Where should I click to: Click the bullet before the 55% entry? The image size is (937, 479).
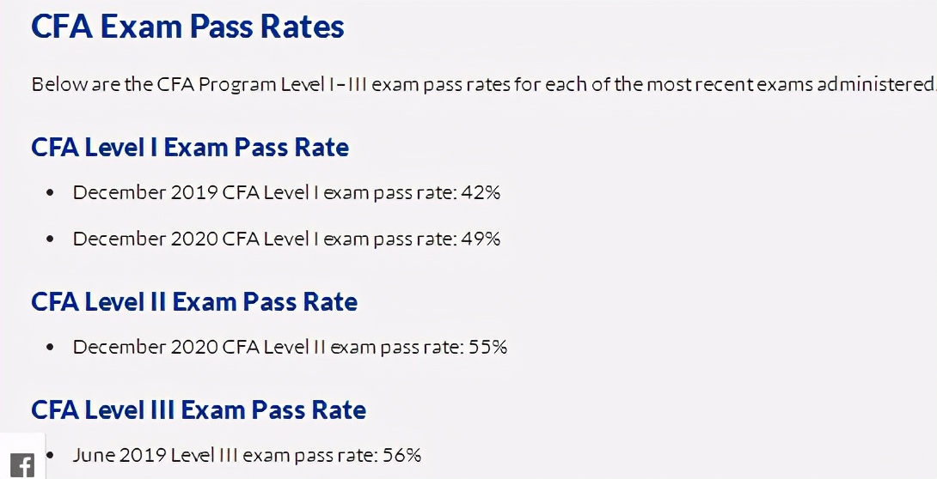(50, 348)
